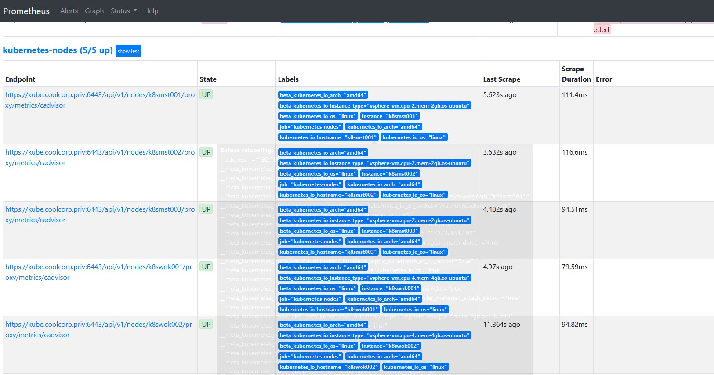Click the last scrape value 4.482s ago
The image size is (714, 375).
(x=500, y=209)
